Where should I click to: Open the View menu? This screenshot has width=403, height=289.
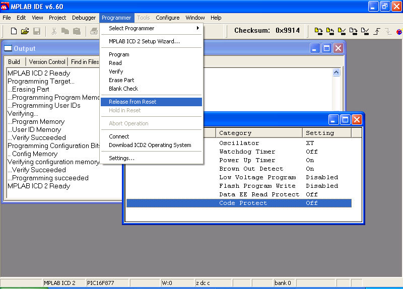pyautogui.click(x=37, y=18)
